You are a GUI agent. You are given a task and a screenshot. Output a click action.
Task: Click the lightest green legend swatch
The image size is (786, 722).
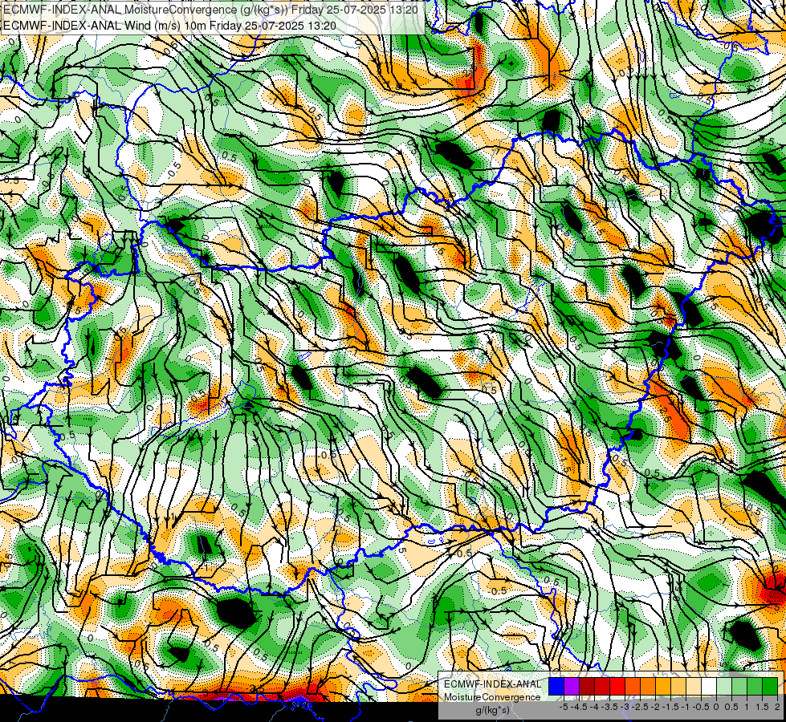pyautogui.click(x=724, y=686)
